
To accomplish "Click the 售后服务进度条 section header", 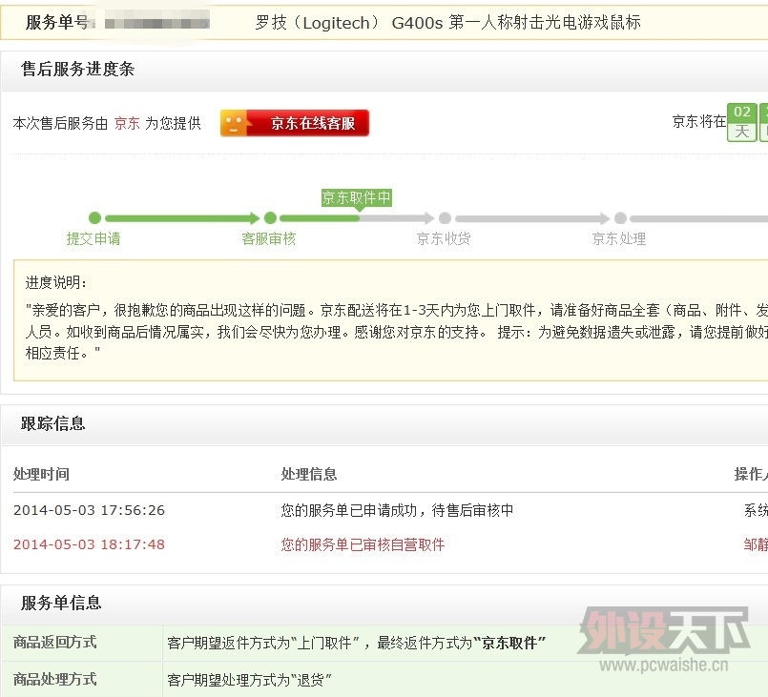I will [78, 69].
